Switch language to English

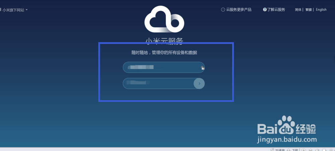click(321, 10)
